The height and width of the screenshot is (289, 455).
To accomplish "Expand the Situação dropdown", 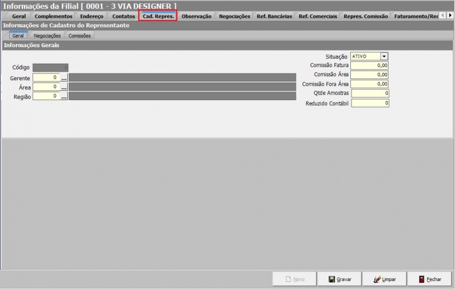I will (384, 56).
